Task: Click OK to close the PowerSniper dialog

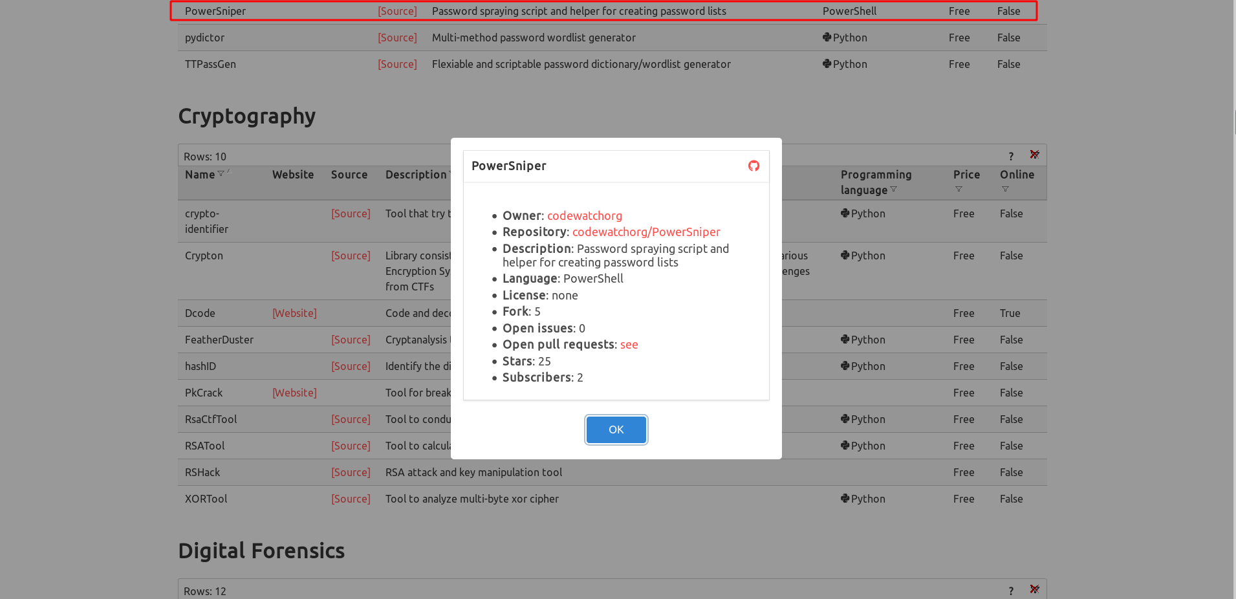Action: [616, 430]
